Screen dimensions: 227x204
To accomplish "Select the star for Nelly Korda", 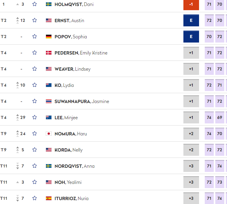I will (35, 149).
